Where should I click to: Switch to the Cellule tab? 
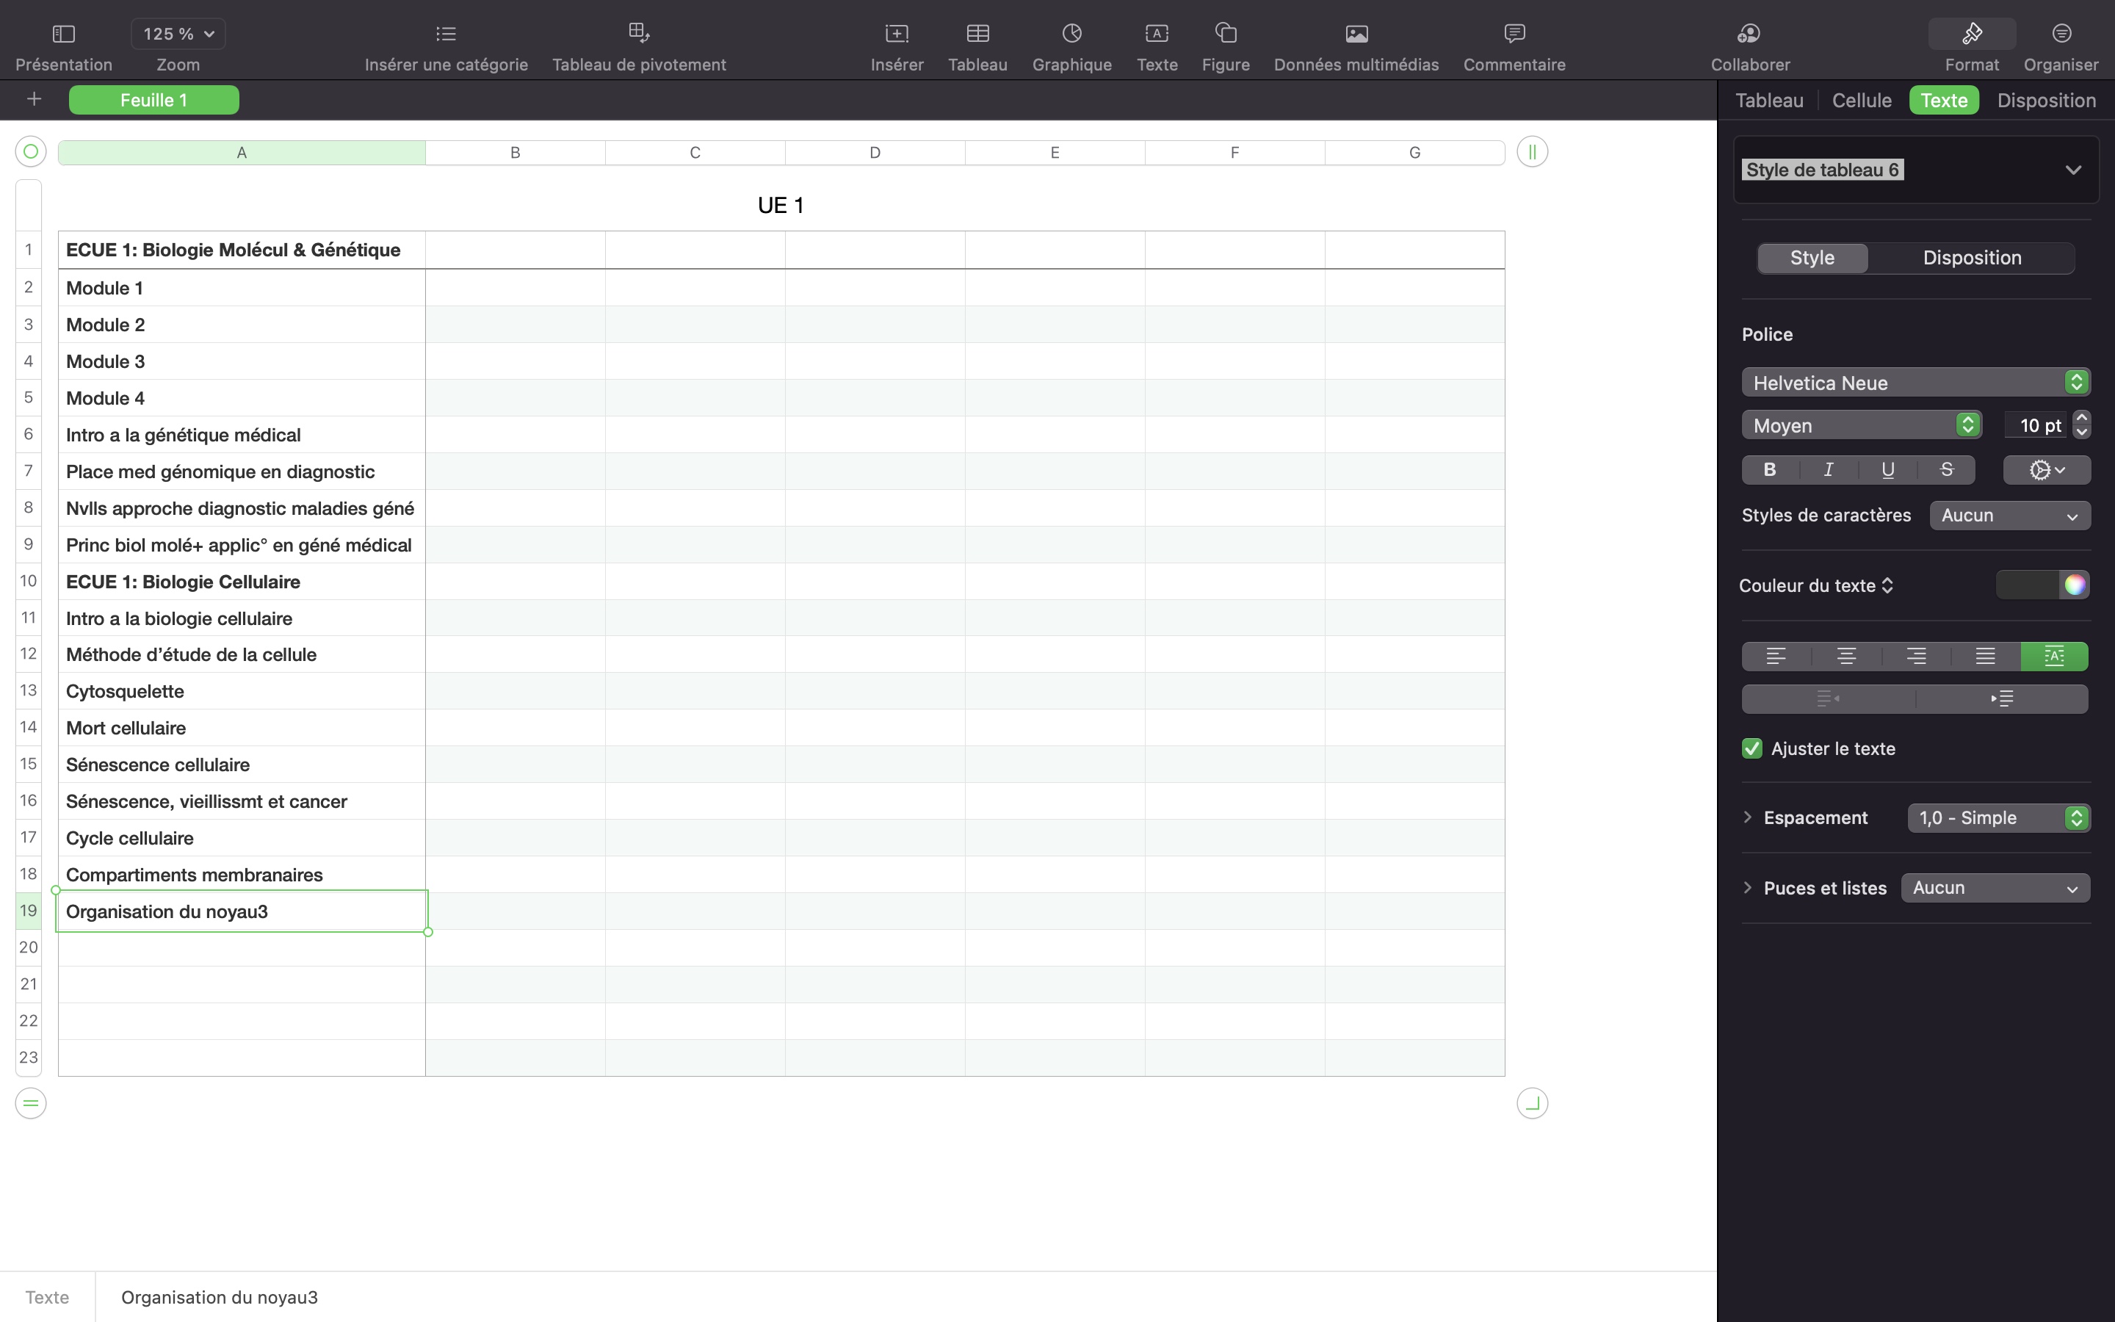pyautogui.click(x=1862, y=100)
